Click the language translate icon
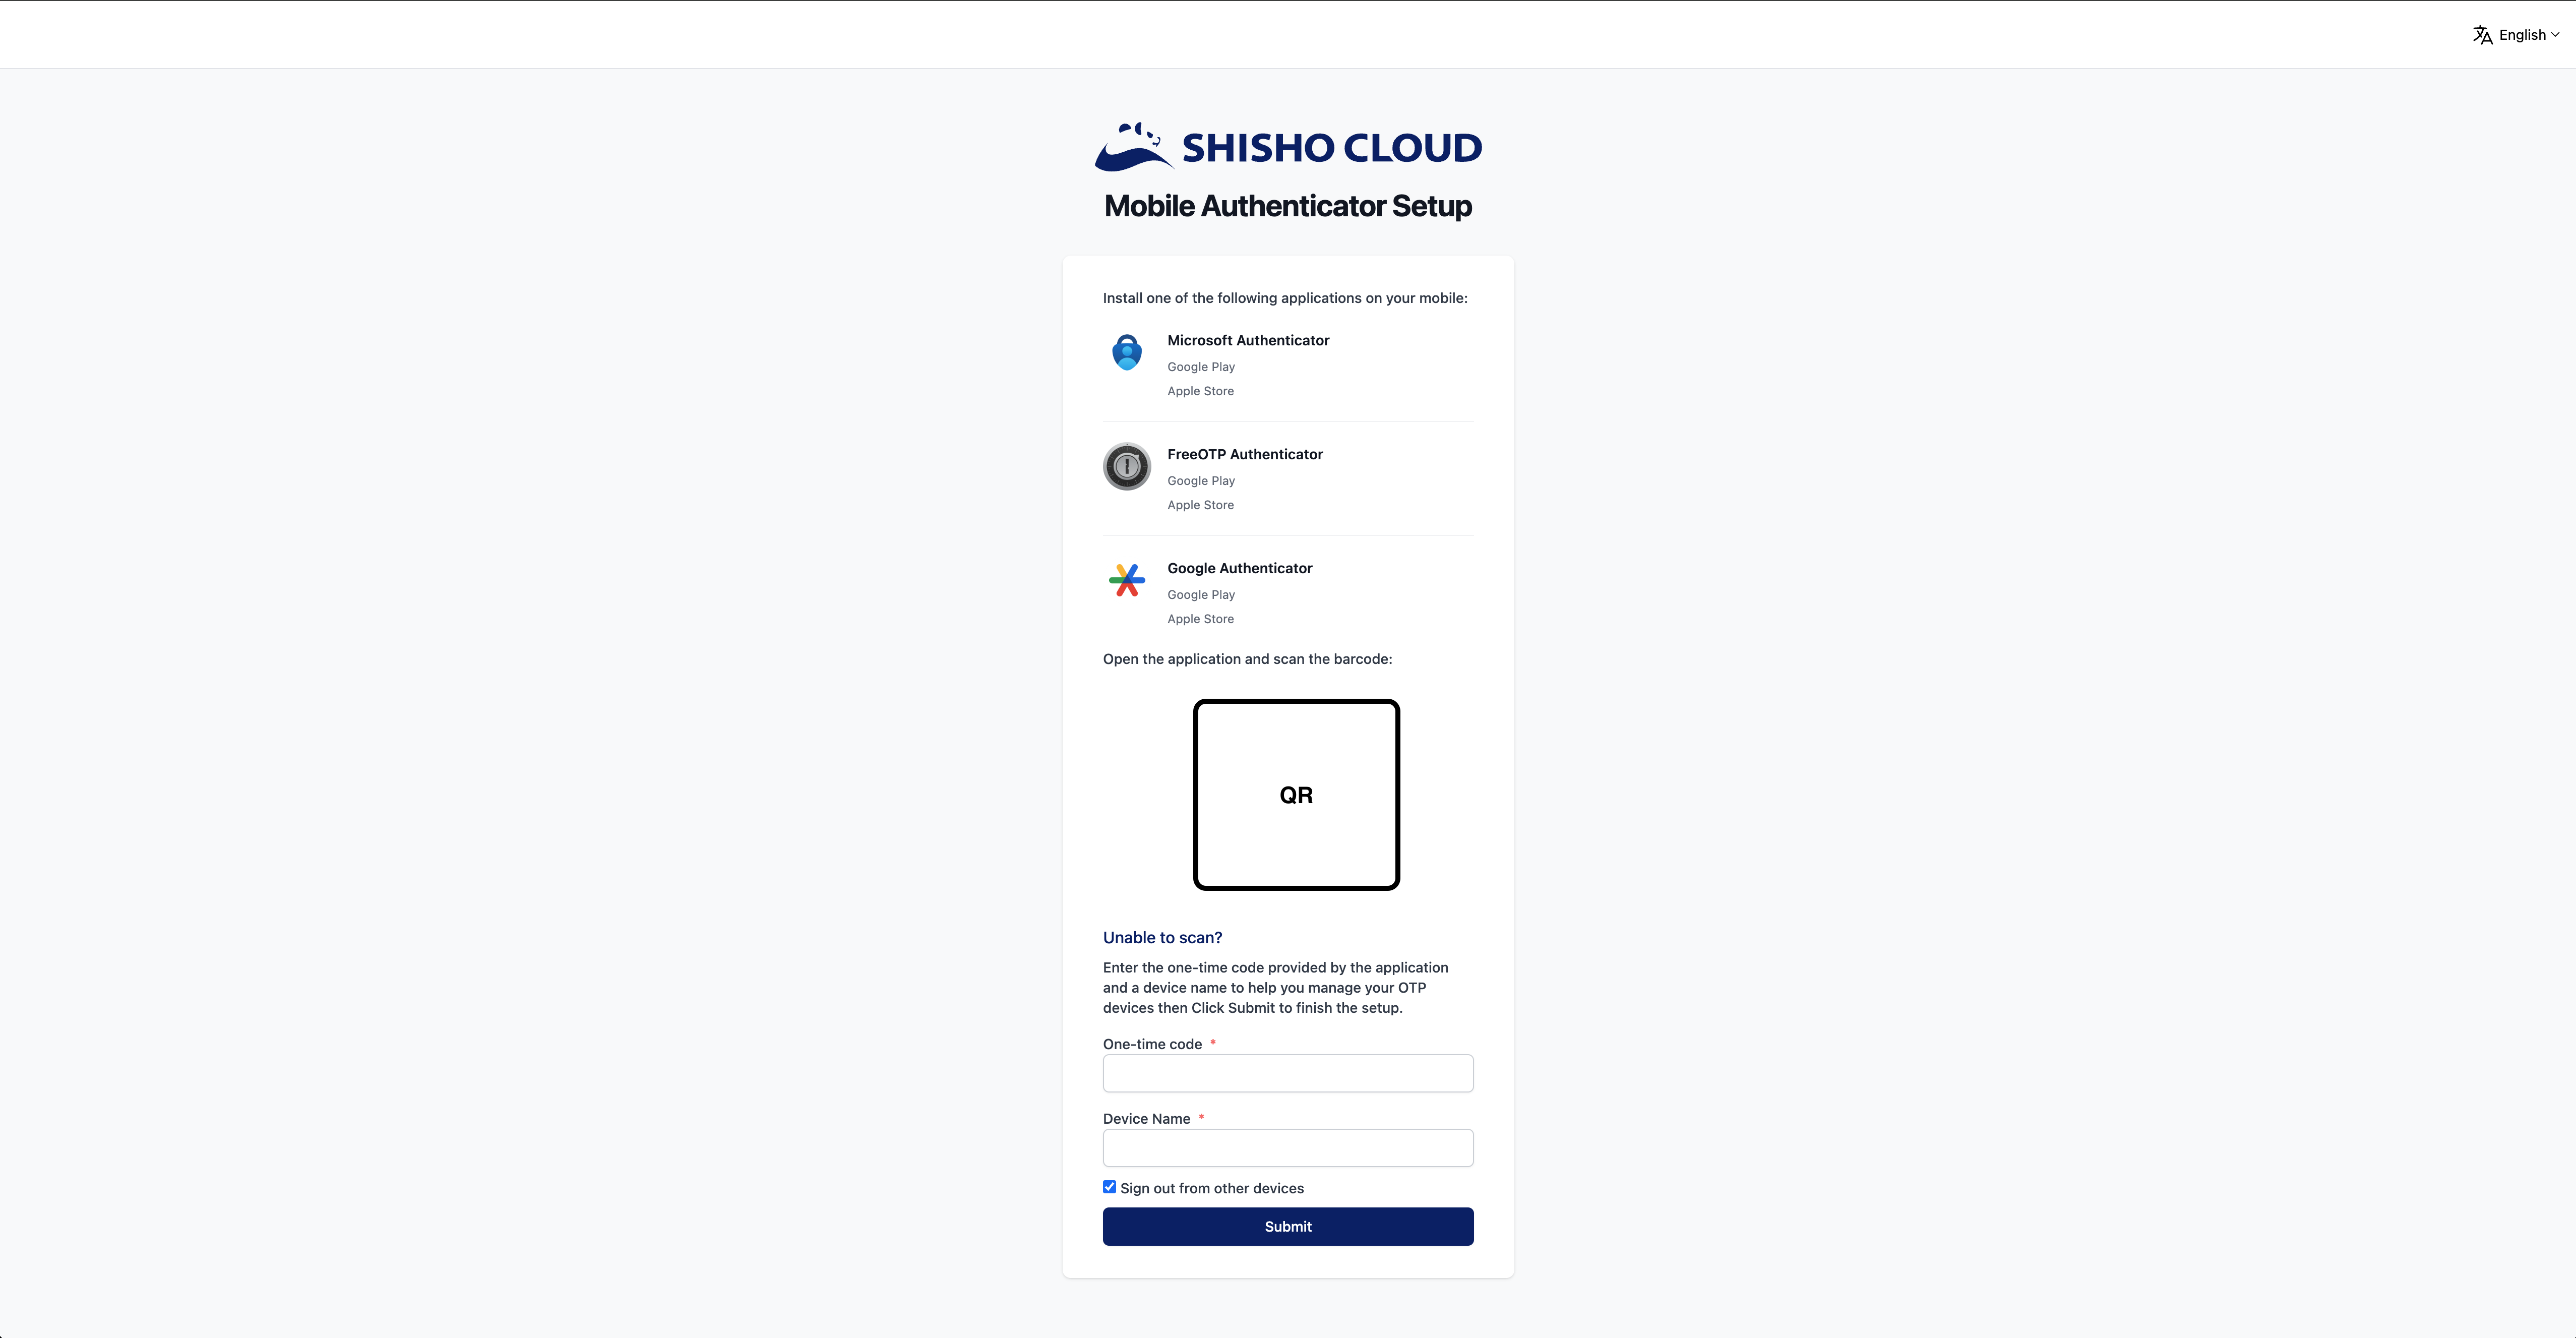 (2482, 35)
